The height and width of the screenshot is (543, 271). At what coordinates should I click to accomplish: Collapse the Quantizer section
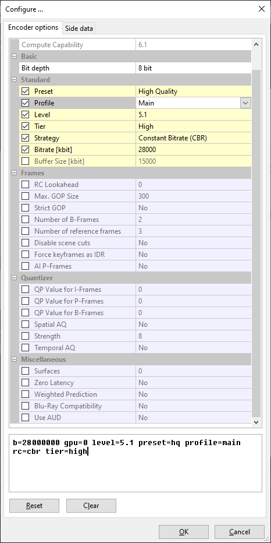coord(14,278)
